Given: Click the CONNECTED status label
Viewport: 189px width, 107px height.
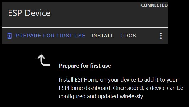Looking at the screenshot, I should (x=154, y=5).
